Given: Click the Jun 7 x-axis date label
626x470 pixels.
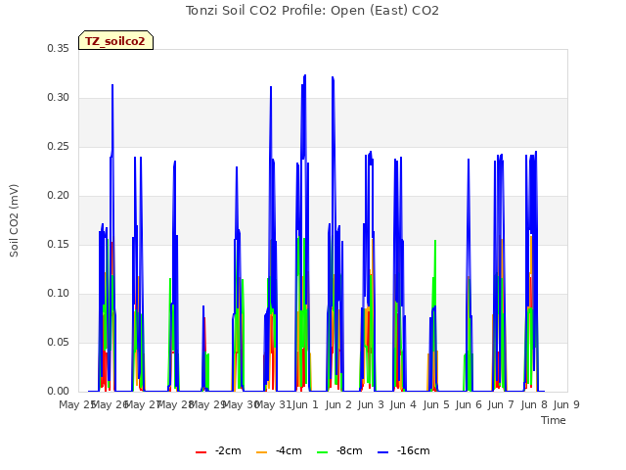Looking at the screenshot, I should [501, 404].
